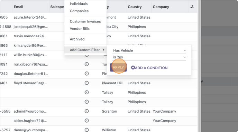
Task: Click the activity clock icon in Williston row
Action: [87, 130]
